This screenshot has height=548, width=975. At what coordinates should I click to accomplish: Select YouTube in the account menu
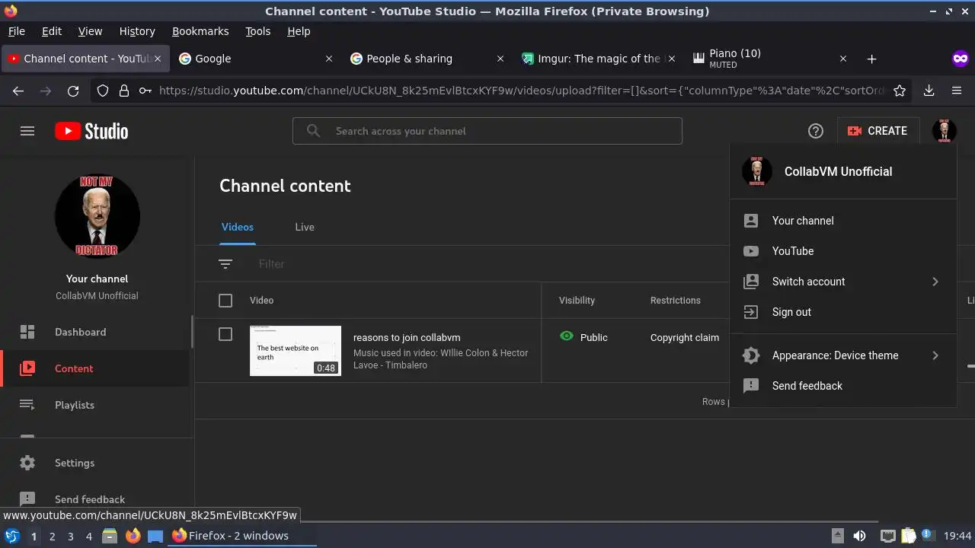click(x=842, y=251)
